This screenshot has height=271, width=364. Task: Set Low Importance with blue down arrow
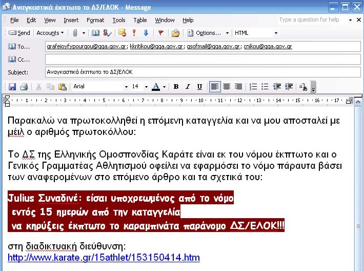(146, 33)
